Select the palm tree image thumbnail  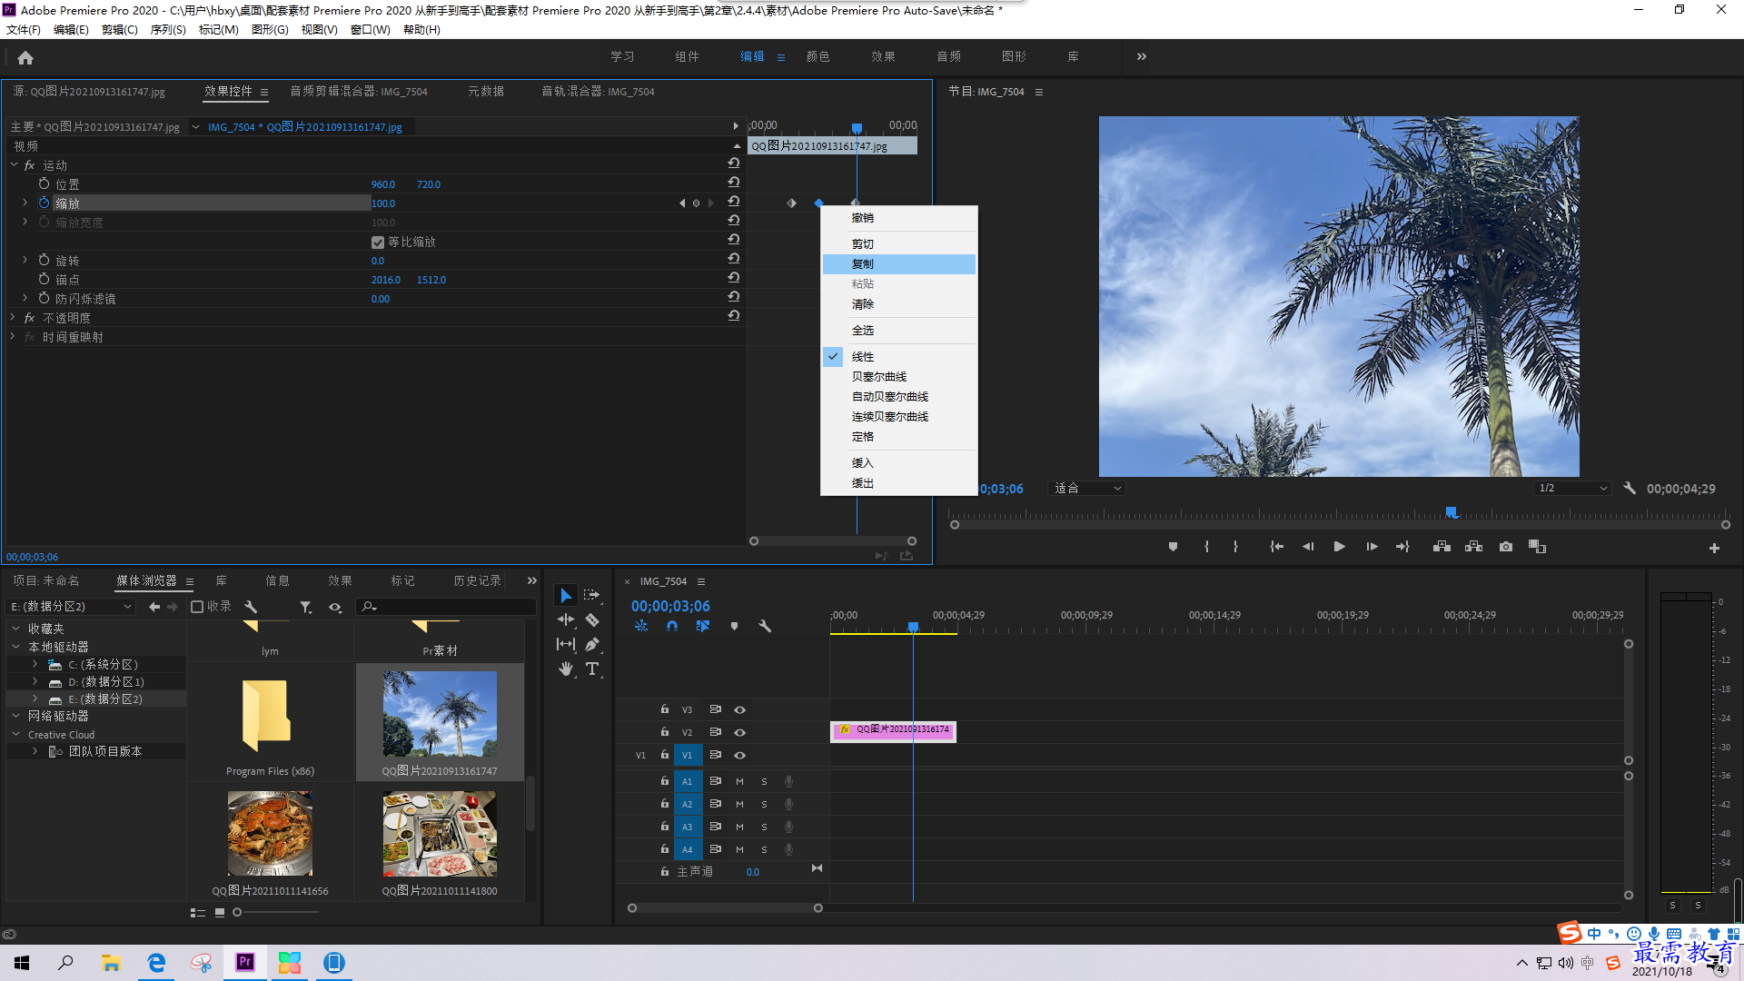tap(440, 714)
